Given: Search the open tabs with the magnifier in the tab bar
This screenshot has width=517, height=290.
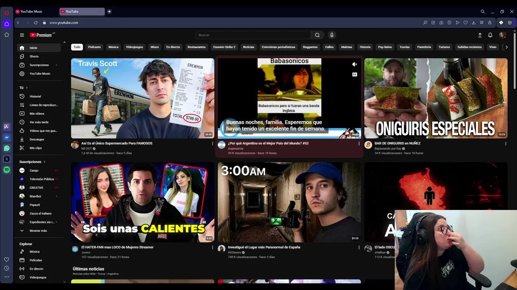Looking at the screenshot, I should coord(482,12).
